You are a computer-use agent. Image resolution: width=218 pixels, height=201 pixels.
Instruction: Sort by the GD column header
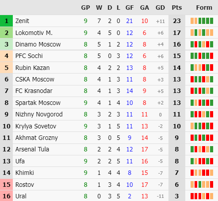tap(160, 8)
